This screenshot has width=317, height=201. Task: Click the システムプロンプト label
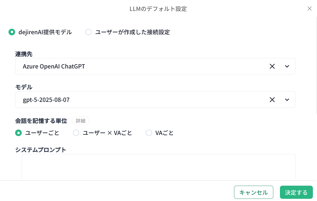pyautogui.click(x=41, y=150)
